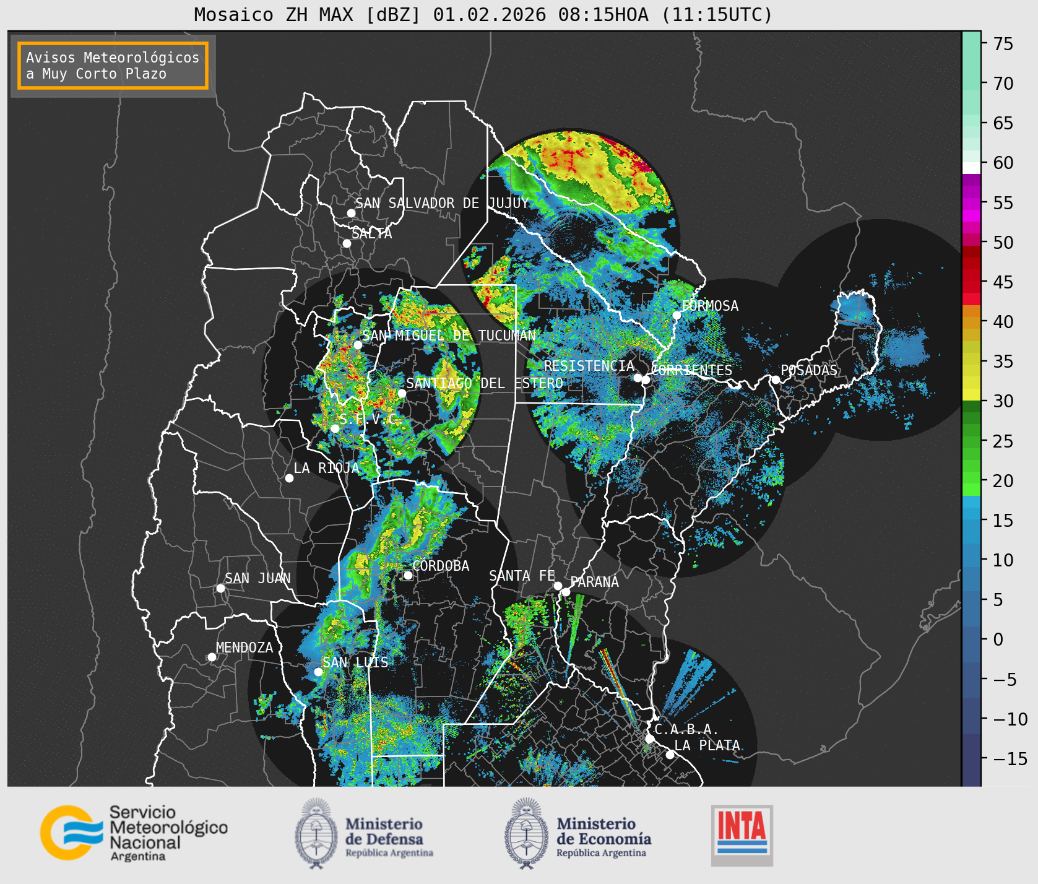Viewport: 1038px width, 884px height.
Task: Click the 40 dBZ tick label
Action: coord(1003,322)
